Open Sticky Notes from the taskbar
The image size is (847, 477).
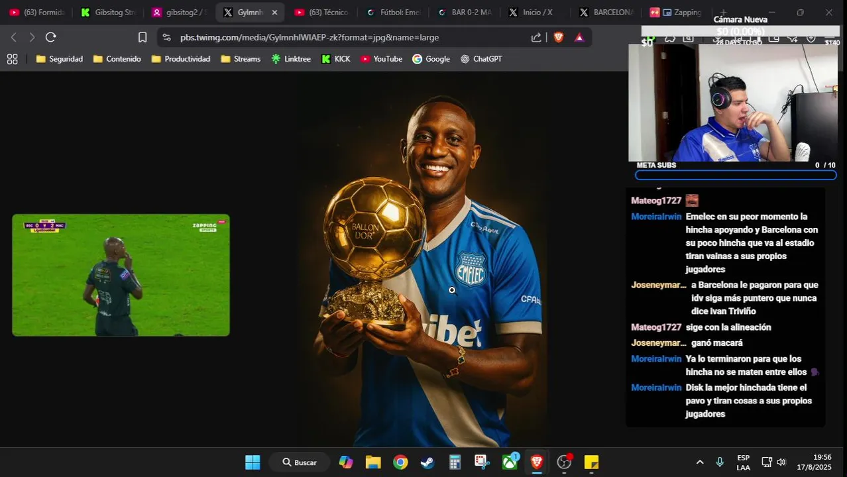(591, 462)
